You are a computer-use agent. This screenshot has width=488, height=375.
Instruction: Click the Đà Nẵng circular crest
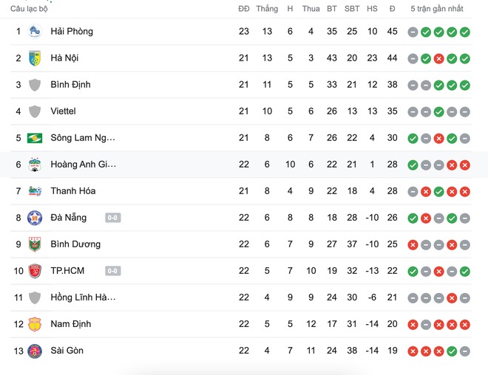coord(35,218)
